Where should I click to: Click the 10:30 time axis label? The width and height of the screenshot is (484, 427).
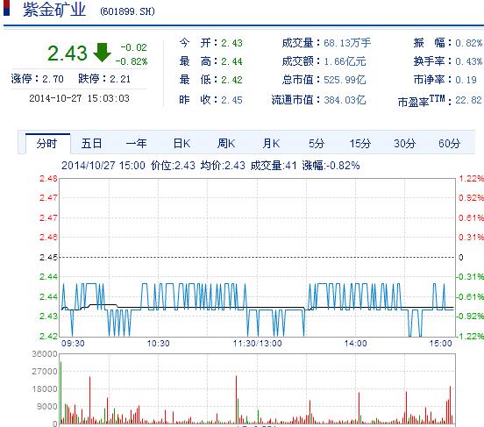point(158,344)
